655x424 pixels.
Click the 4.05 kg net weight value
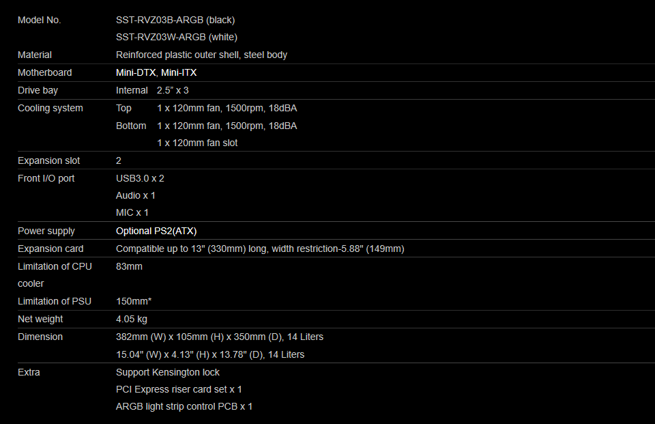[132, 319]
